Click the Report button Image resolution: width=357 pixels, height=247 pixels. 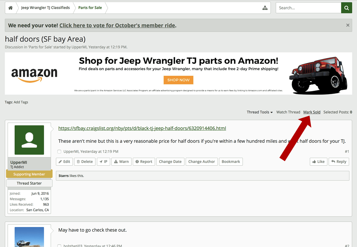[x=144, y=162]
